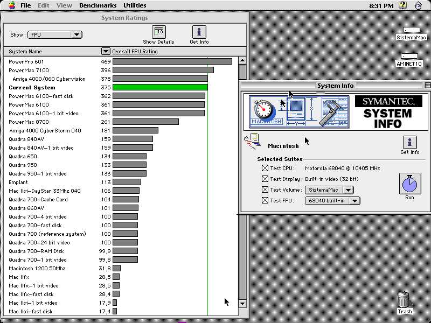Toggle the Test FPU checkbox
431x323 pixels.
pos(265,201)
